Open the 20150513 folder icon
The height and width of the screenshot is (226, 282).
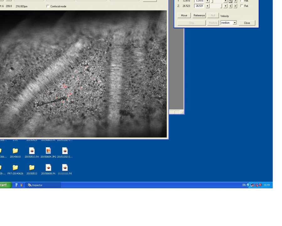coord(32,168)
